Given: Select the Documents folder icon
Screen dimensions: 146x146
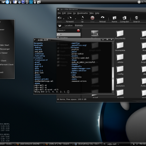Looking at the screenshot, I should pos(120,34).
